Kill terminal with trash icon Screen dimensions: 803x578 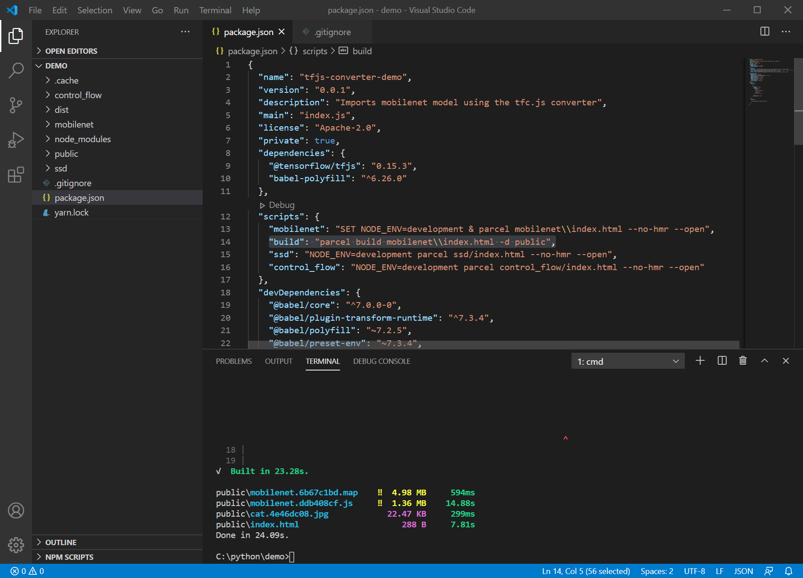(x=743, y=361)
